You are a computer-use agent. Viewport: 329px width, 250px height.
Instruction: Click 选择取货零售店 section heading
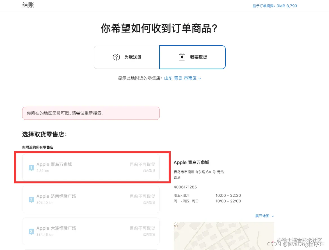[x=44, y=134]
